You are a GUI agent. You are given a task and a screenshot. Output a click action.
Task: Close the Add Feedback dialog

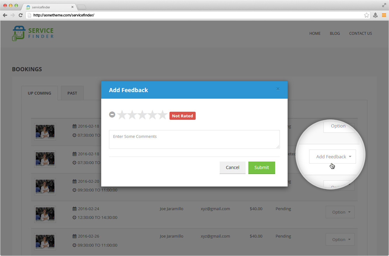click(x=278, y=89)
